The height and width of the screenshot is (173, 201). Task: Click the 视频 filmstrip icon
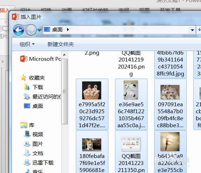click(x=27, y=134)
